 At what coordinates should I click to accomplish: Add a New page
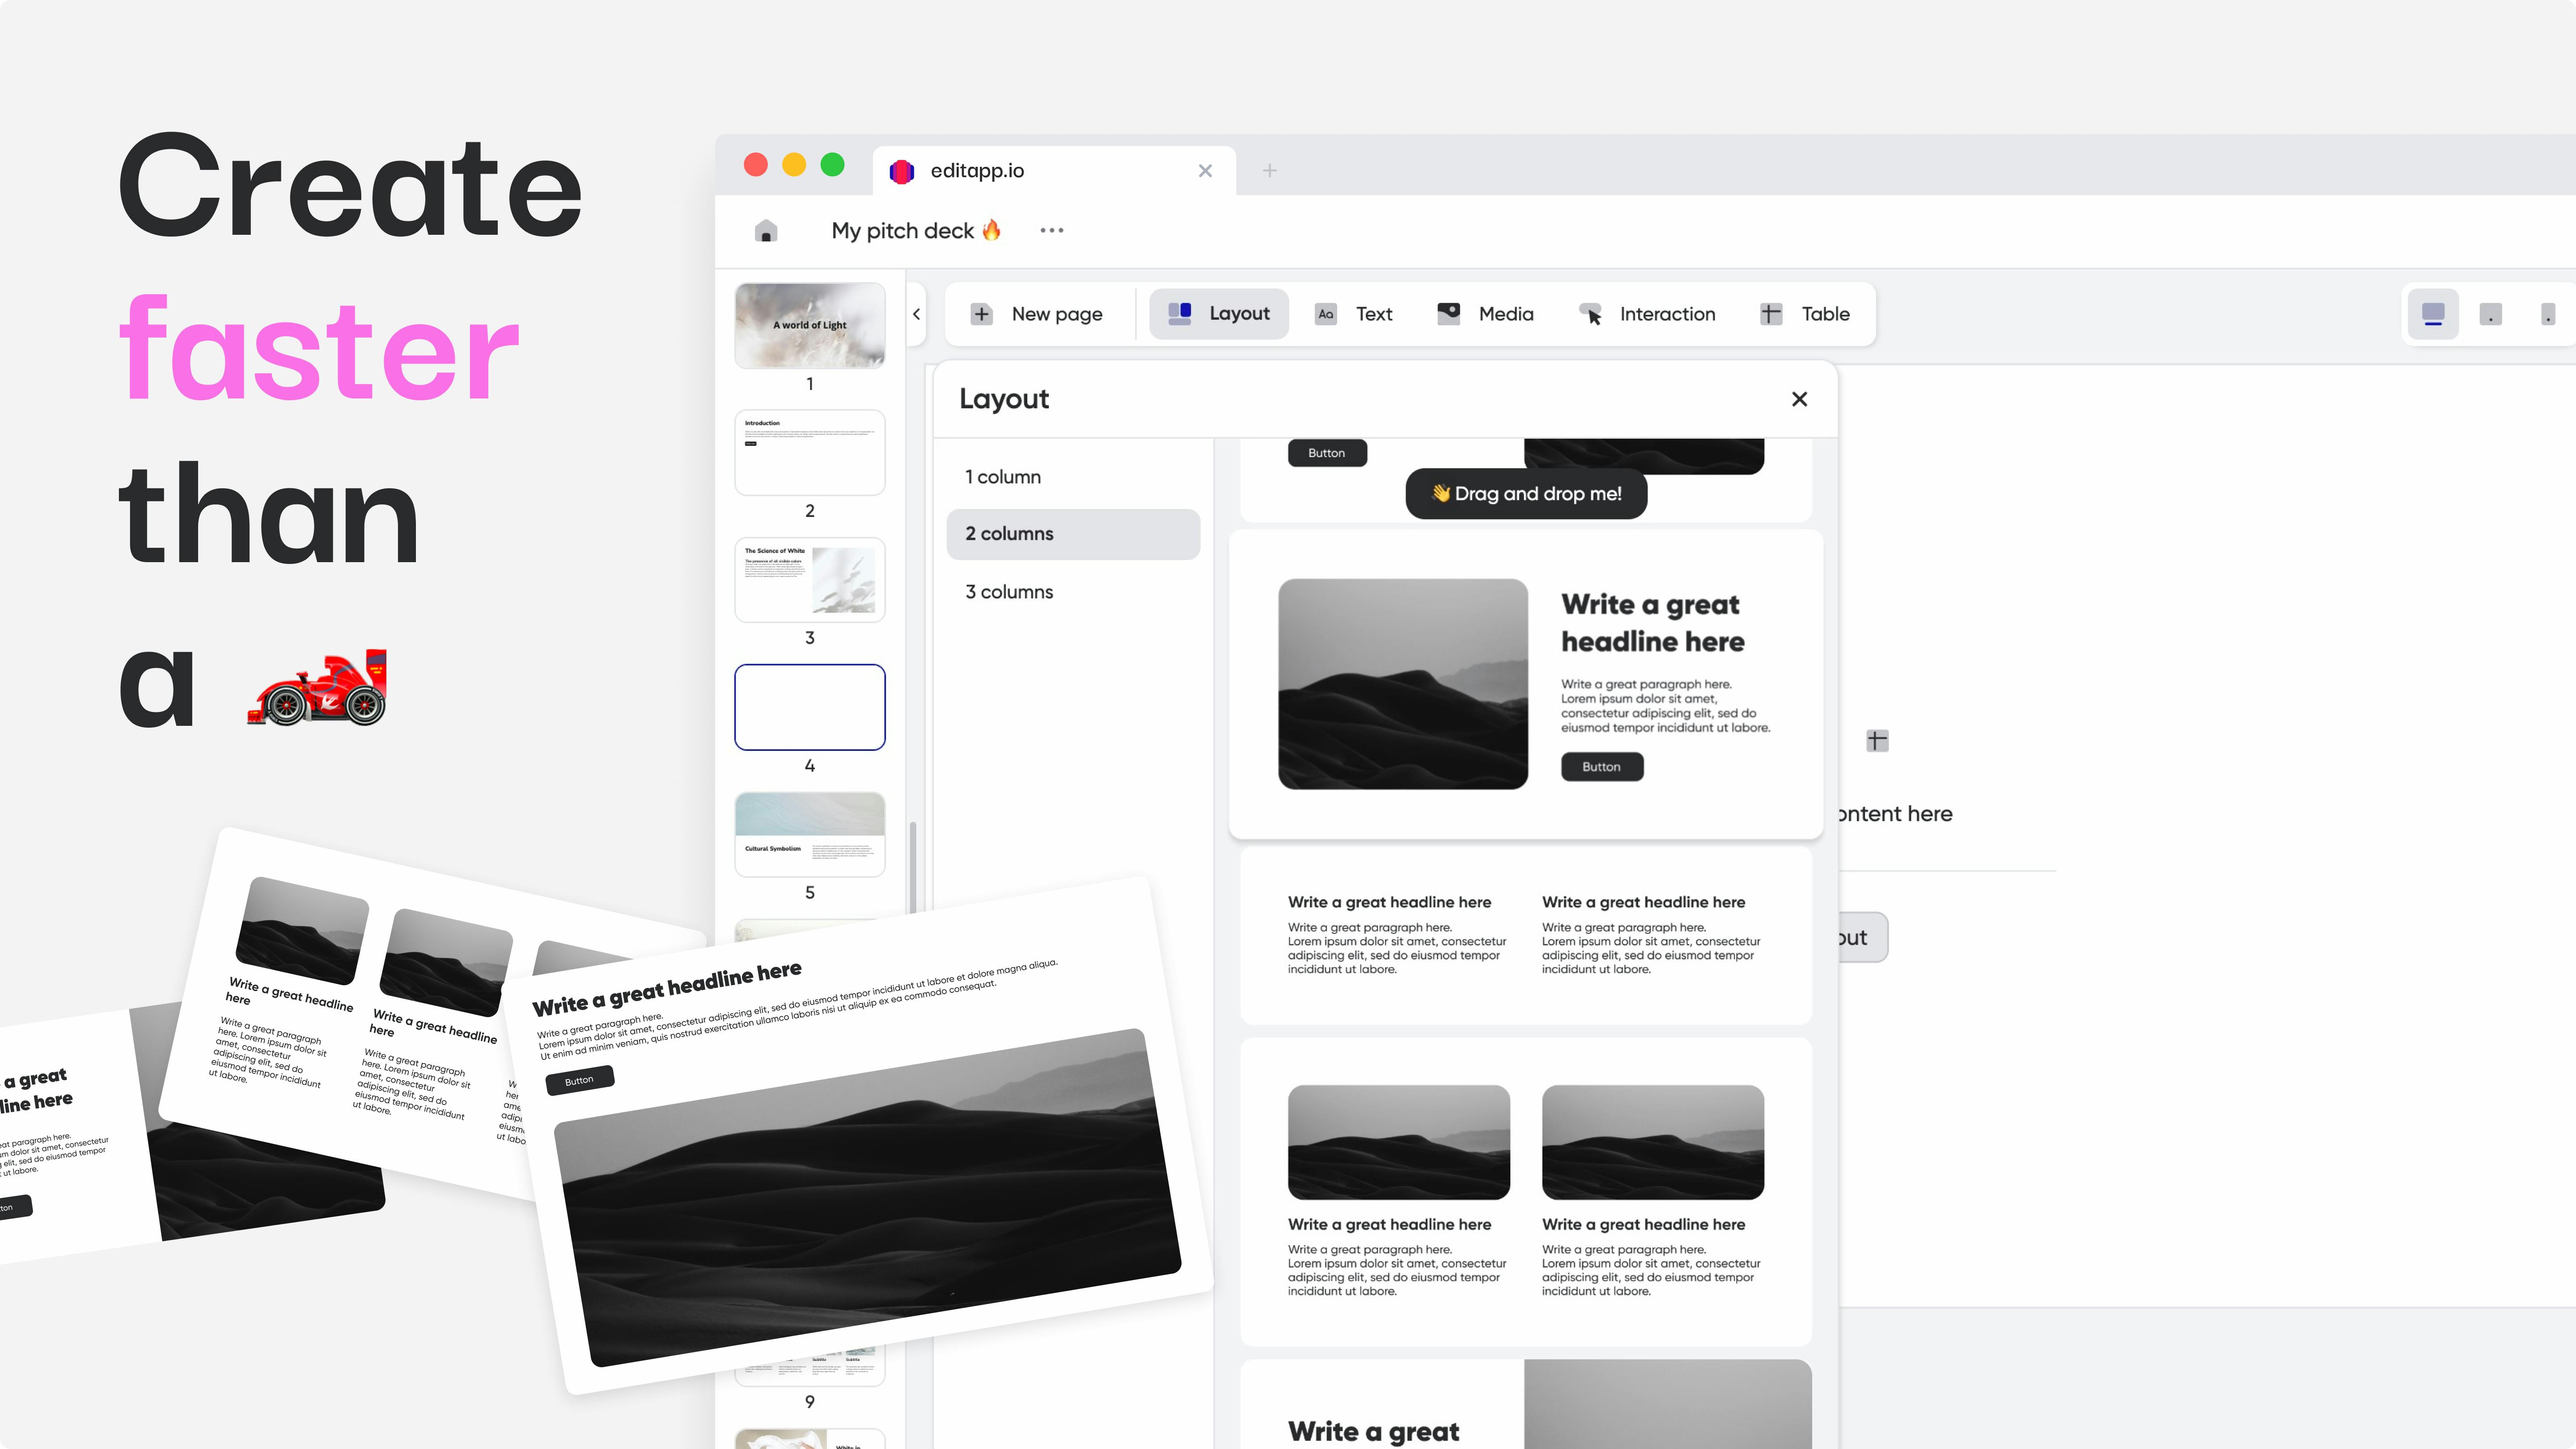1037,314
